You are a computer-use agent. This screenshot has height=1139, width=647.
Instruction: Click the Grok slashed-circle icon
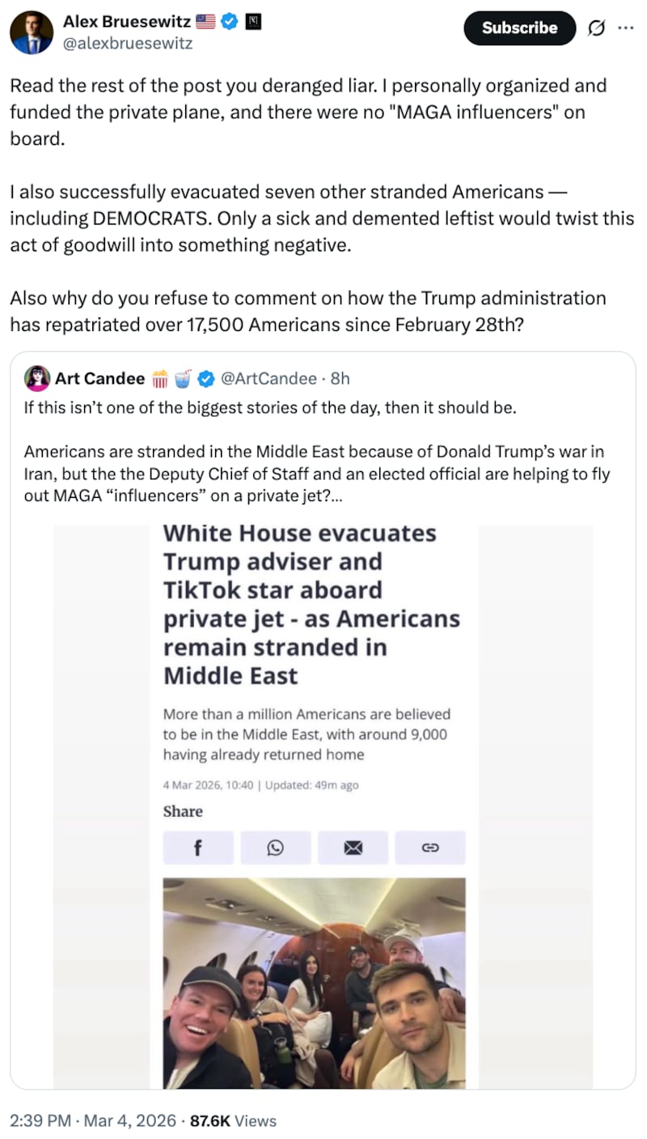pyautogui.click(x=595, y=28)
